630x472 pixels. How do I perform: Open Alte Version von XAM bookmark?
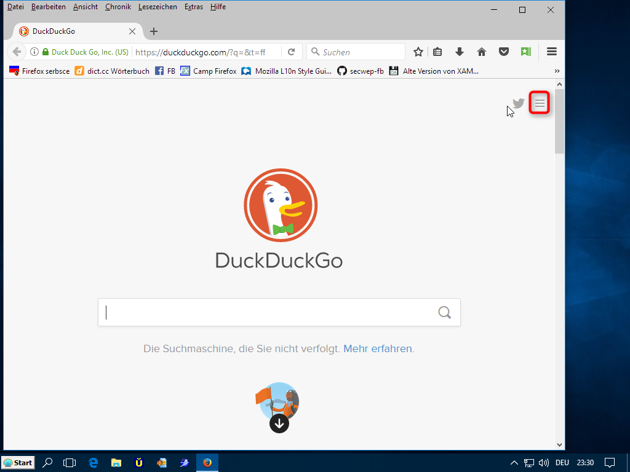coord(434,71)
